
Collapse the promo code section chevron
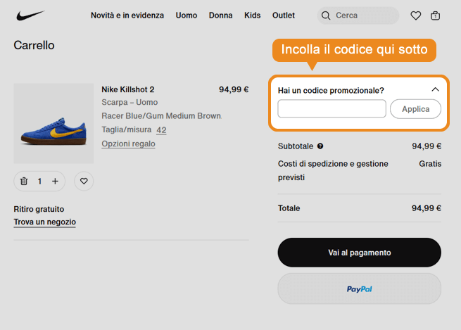click(x=435, y=89)
